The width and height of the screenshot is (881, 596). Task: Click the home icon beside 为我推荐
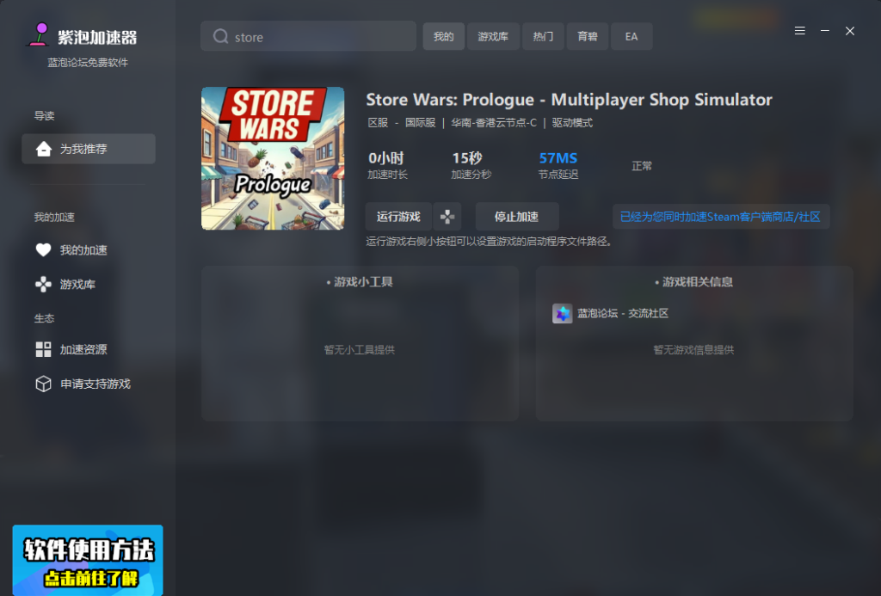coord(43,149)
